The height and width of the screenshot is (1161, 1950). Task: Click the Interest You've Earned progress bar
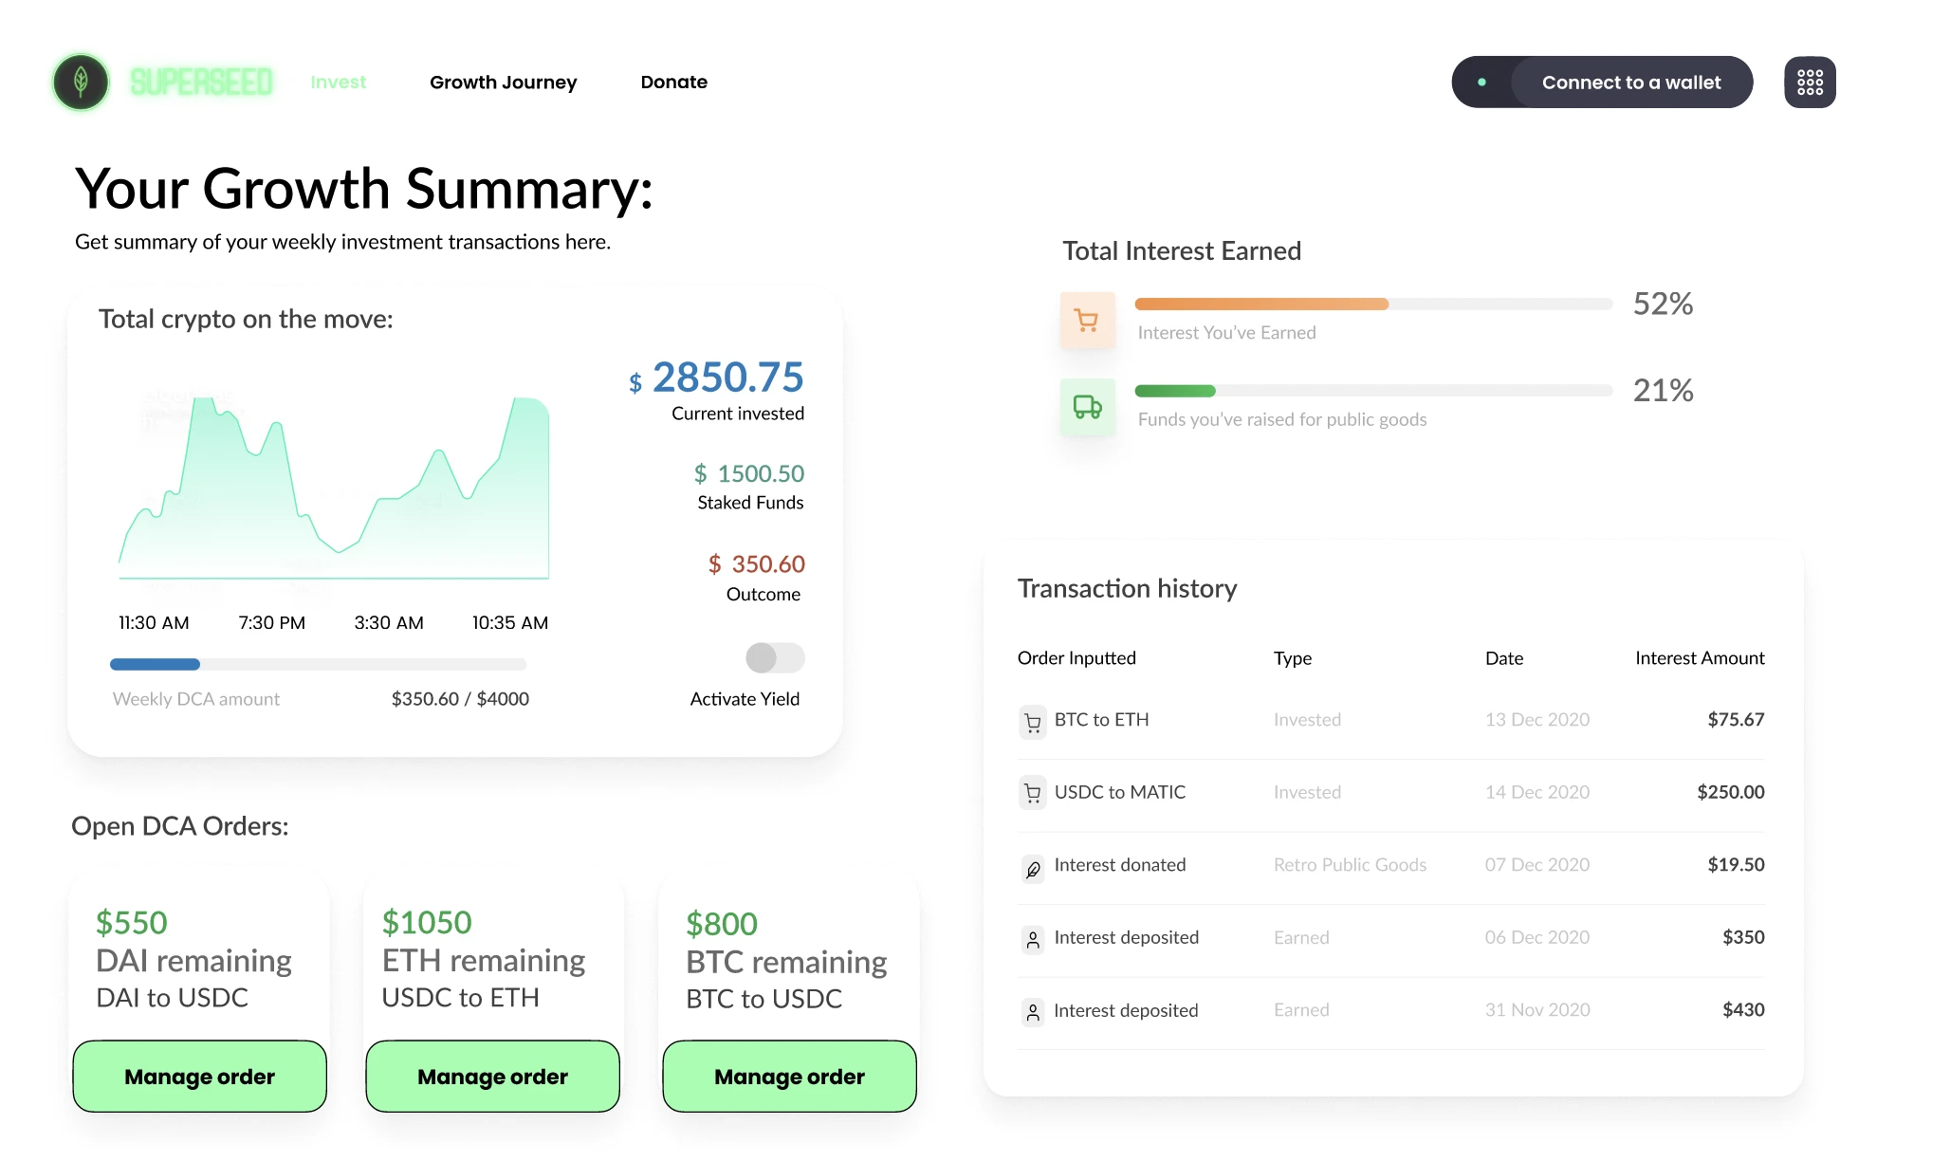coord(1373,304)
